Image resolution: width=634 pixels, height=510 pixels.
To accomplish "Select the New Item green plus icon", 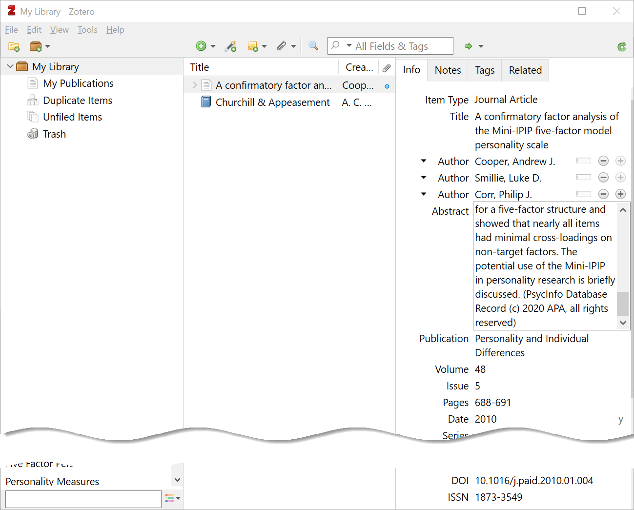I will click(202, 46).
